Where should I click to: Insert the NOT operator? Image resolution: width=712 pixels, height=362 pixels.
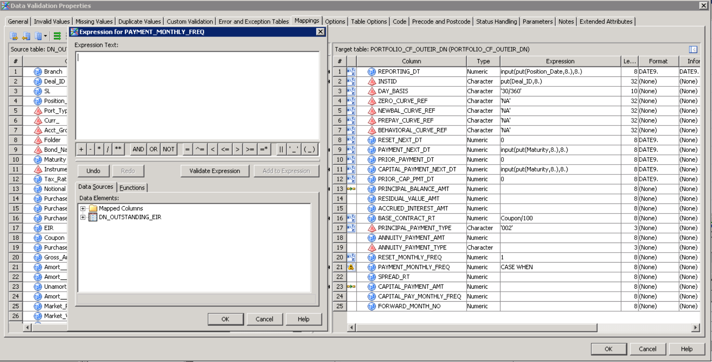(169, 149)
